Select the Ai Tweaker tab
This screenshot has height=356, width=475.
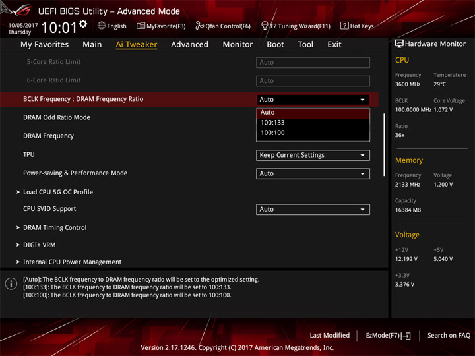point(137,45)
